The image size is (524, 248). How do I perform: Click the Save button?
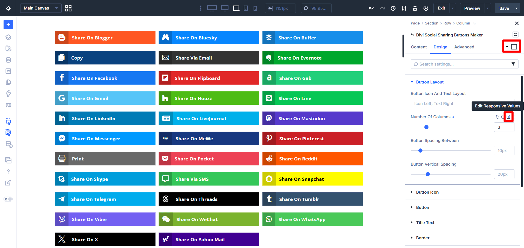point(504,8)
